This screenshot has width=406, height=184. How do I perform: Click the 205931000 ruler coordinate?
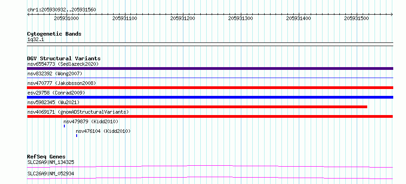pos(66,18)
